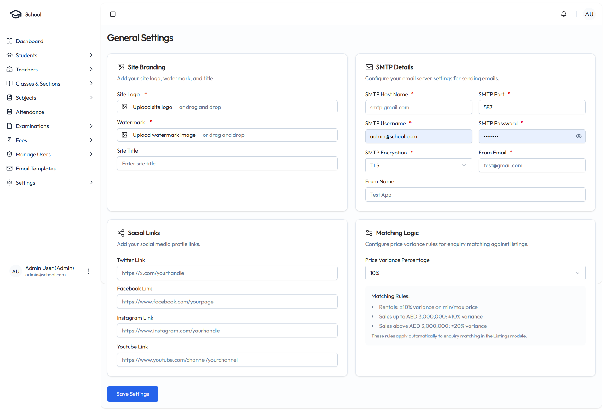Image resolution: width=605 pixels, height=412 pixels.
Task: Focus the Site Title input field
Action: click(x=227, y=164)
